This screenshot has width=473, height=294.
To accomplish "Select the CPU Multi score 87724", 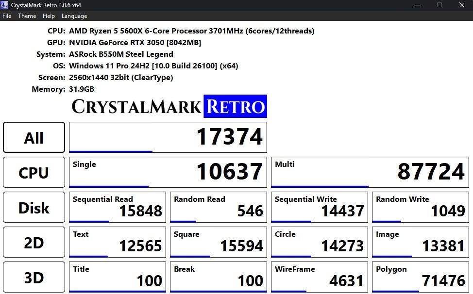I will 370,172.
